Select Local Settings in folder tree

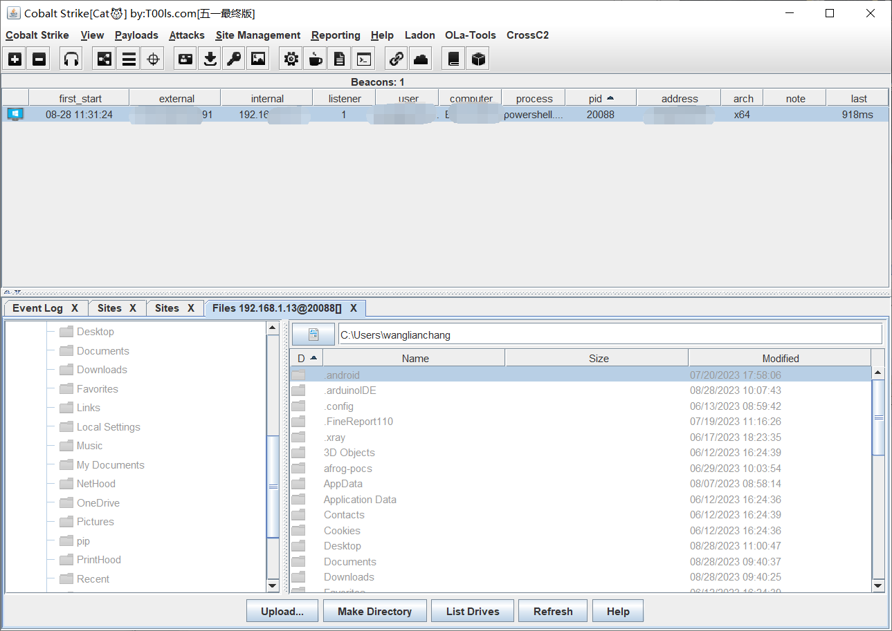109,427
